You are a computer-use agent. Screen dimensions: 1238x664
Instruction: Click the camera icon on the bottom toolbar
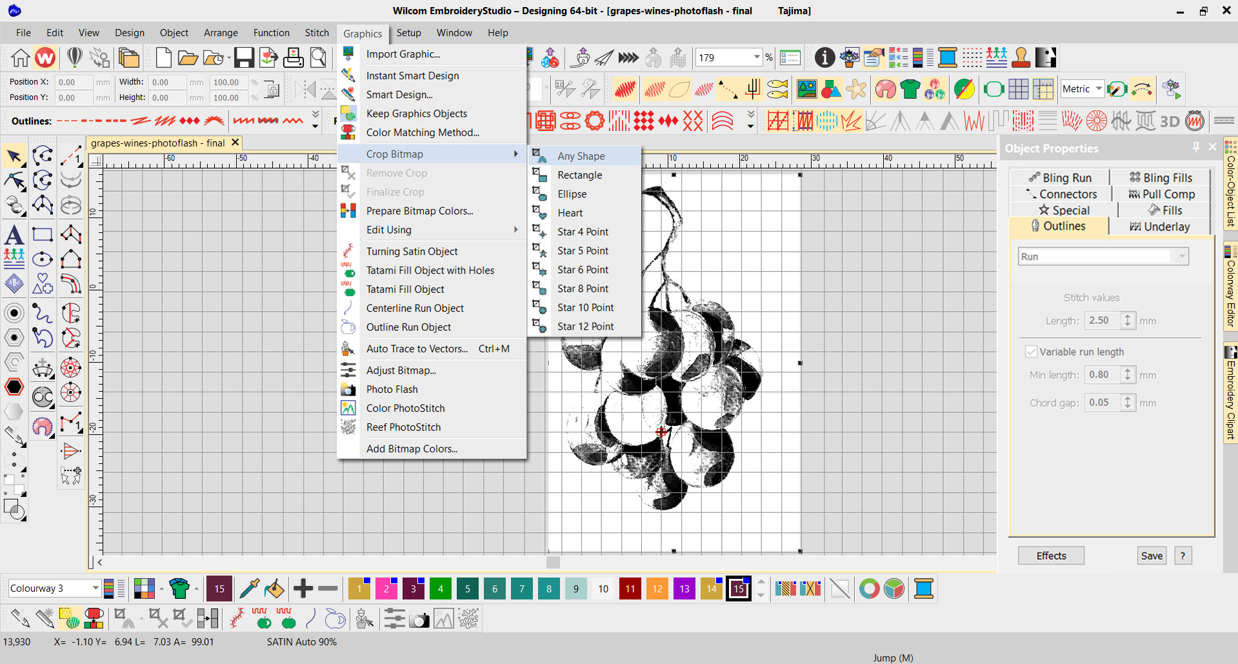coord(419,618)
